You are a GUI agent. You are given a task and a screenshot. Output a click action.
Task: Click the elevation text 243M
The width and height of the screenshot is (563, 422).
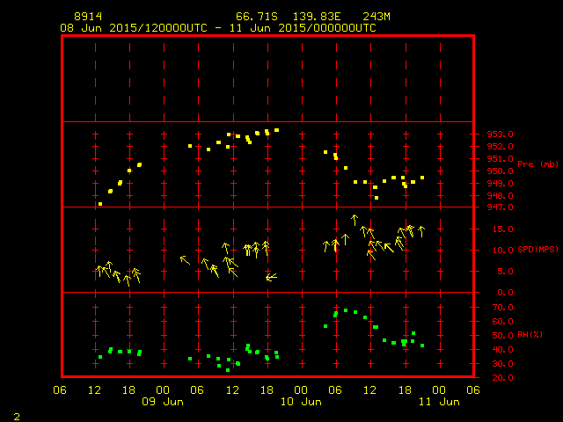(x=377, y=17)
